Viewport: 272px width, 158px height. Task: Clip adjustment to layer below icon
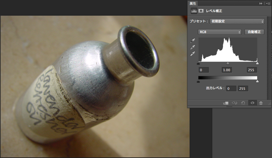pyautogui.click(x=226, y=103)
